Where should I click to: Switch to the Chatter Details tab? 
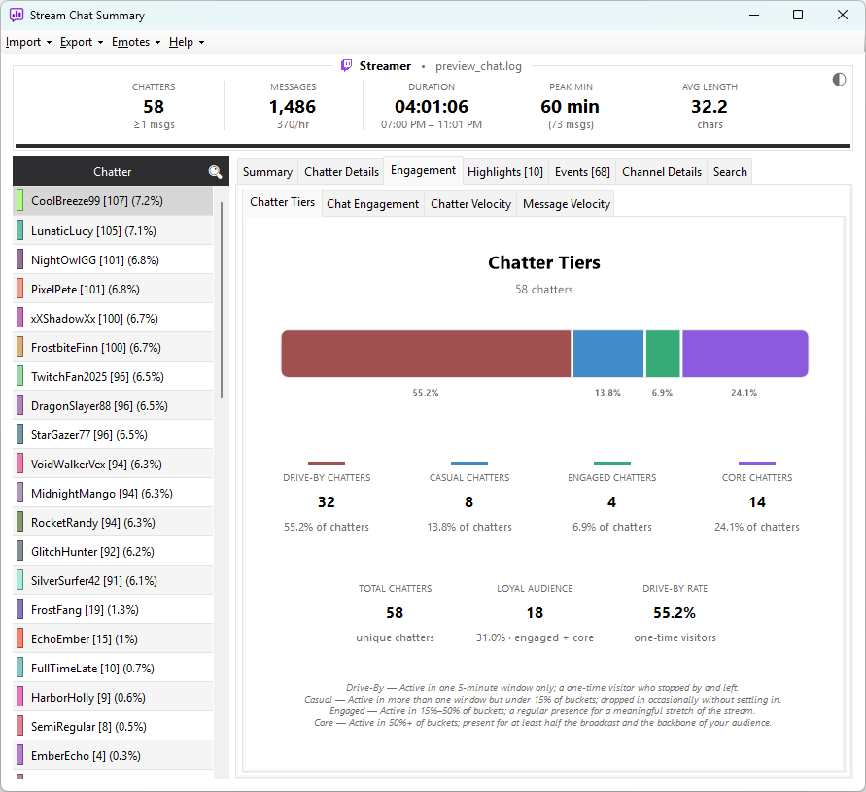341,172
